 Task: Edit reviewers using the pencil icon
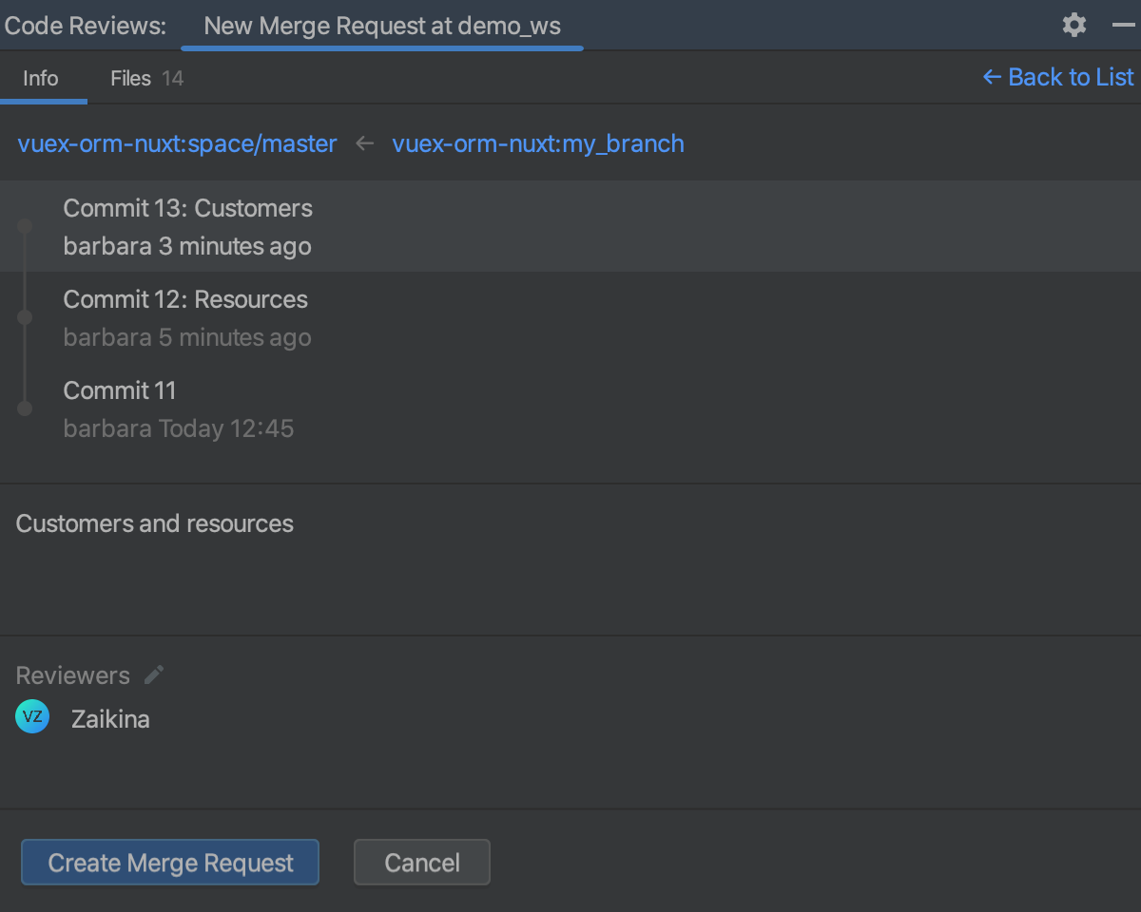(153, 674)
